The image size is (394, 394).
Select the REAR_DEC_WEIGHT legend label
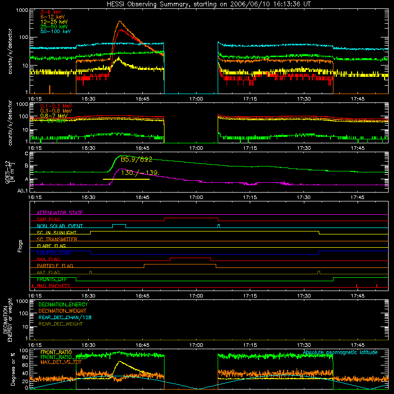click(x=61, y=324)
